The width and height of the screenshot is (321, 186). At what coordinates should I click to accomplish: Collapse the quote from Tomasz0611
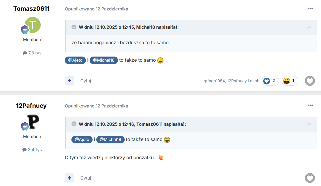pos(74,124)
